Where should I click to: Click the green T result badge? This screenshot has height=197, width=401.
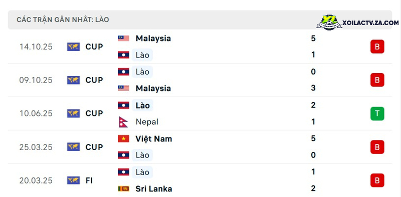click(x=377, y=113)
